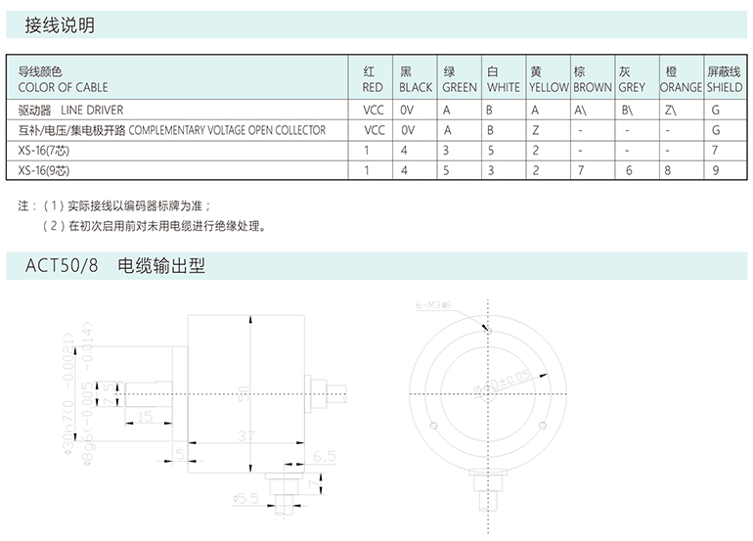
Task: Click the 驱动器 LINE DRIVER row label
Action: pos(70,110)
